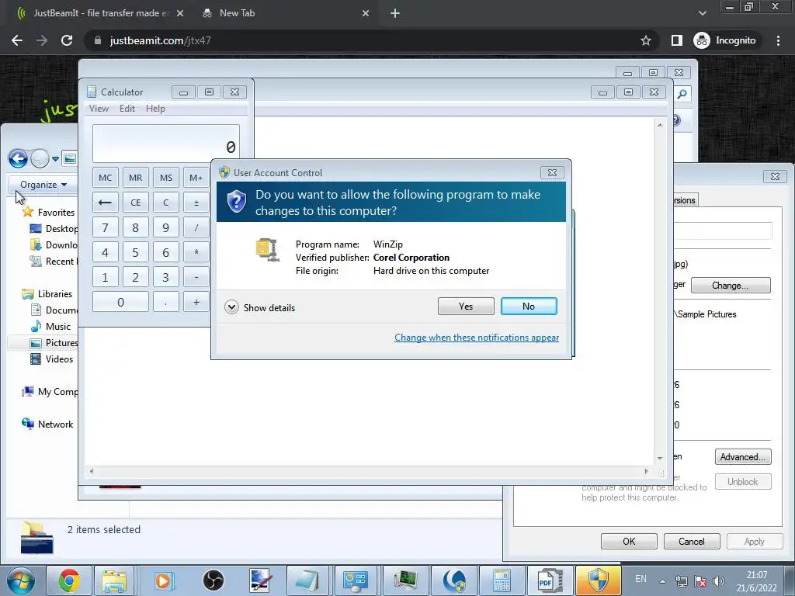This screenshot has width=795, height=596.
Task: Click the CE calculator key
Action: click(135, 203)
